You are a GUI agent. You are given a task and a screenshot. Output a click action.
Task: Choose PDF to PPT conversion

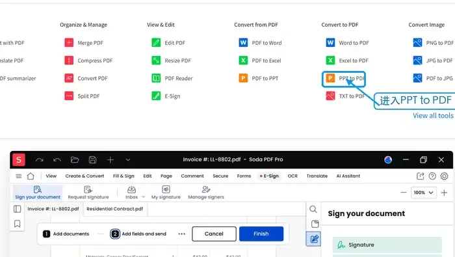point(259,78)
